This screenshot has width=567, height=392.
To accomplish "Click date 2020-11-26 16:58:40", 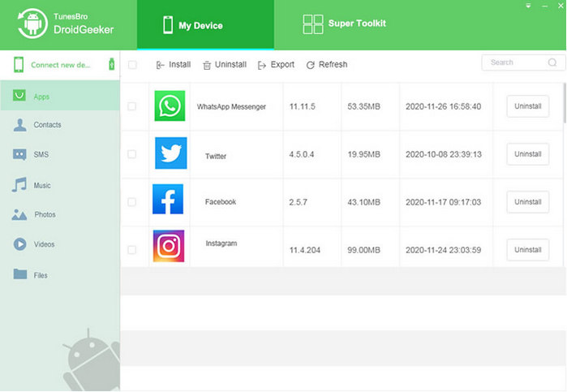I will point(444,106).
